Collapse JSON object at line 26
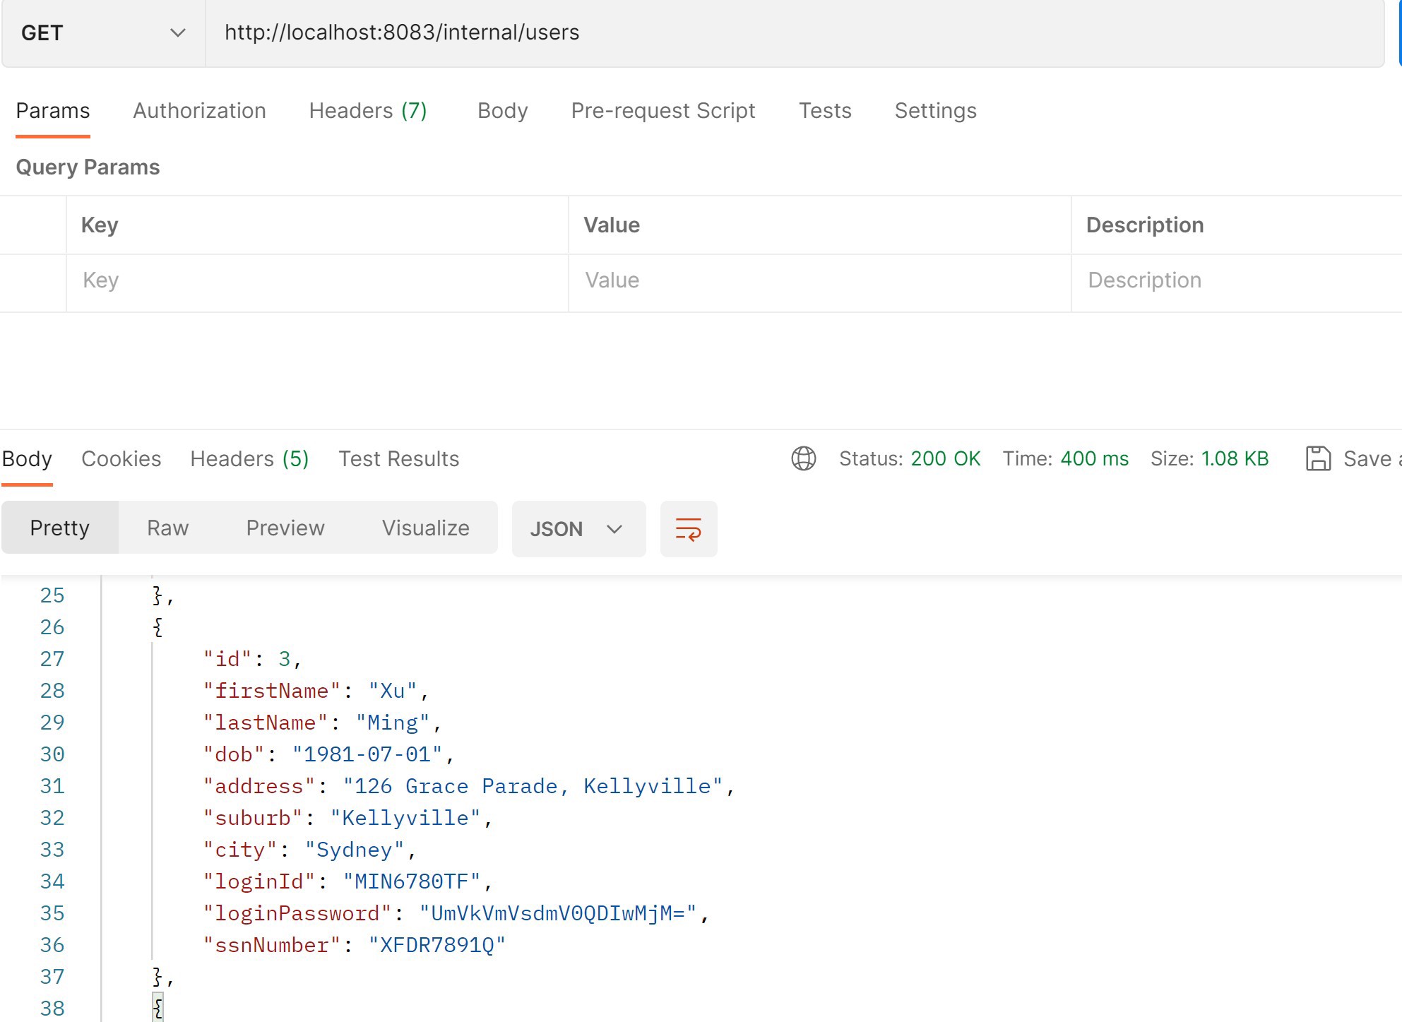This screenshot has width=1402, height=1022. (x=158, y=627)
